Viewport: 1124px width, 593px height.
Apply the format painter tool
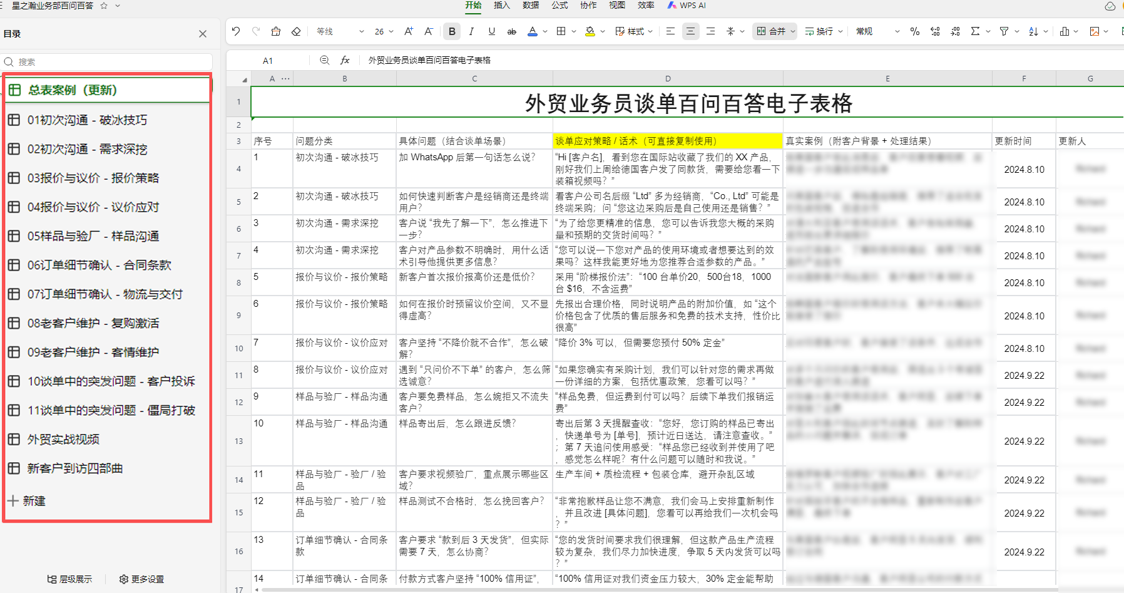tap(275, 31)
